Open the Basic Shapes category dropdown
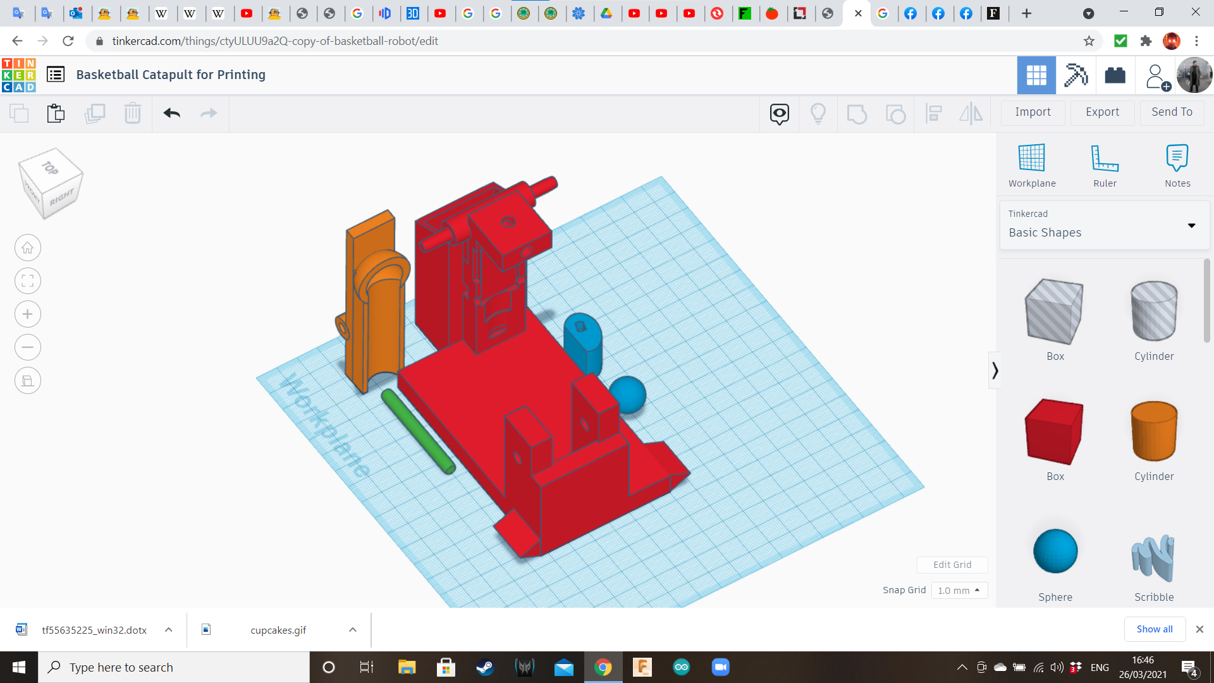Image resolution: width=1214 pixels, height=683 pixels. click(x=1191, y=225)
